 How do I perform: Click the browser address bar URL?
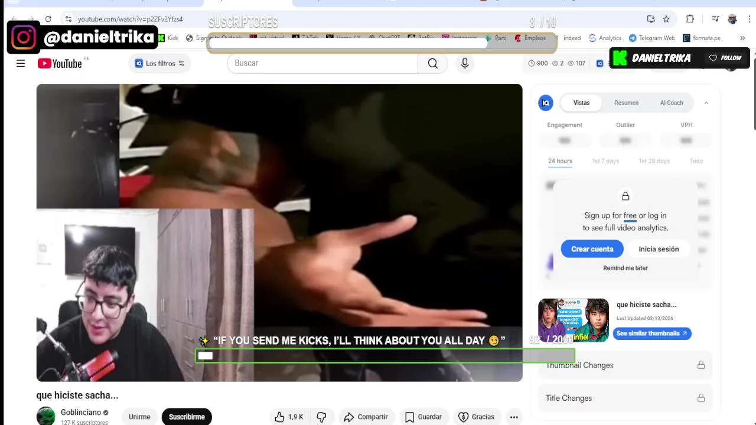[131, 19]
